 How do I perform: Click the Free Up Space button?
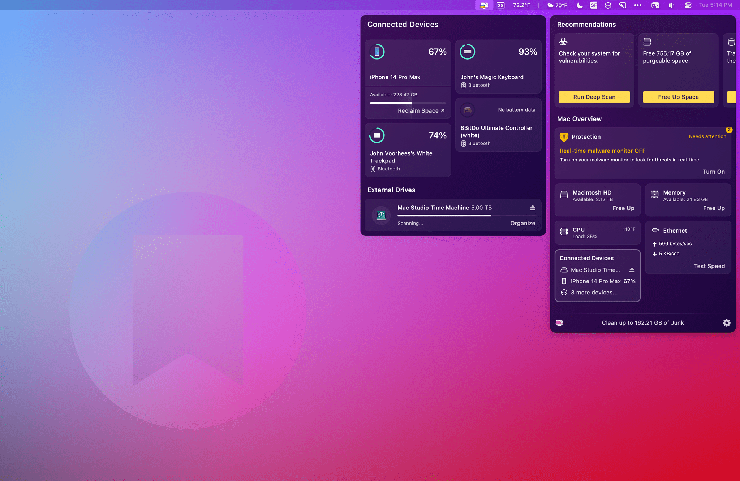coord(678,97)
